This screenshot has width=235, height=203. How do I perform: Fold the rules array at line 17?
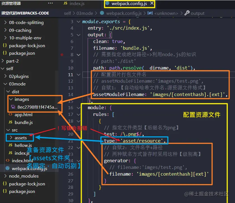point(78,114)
